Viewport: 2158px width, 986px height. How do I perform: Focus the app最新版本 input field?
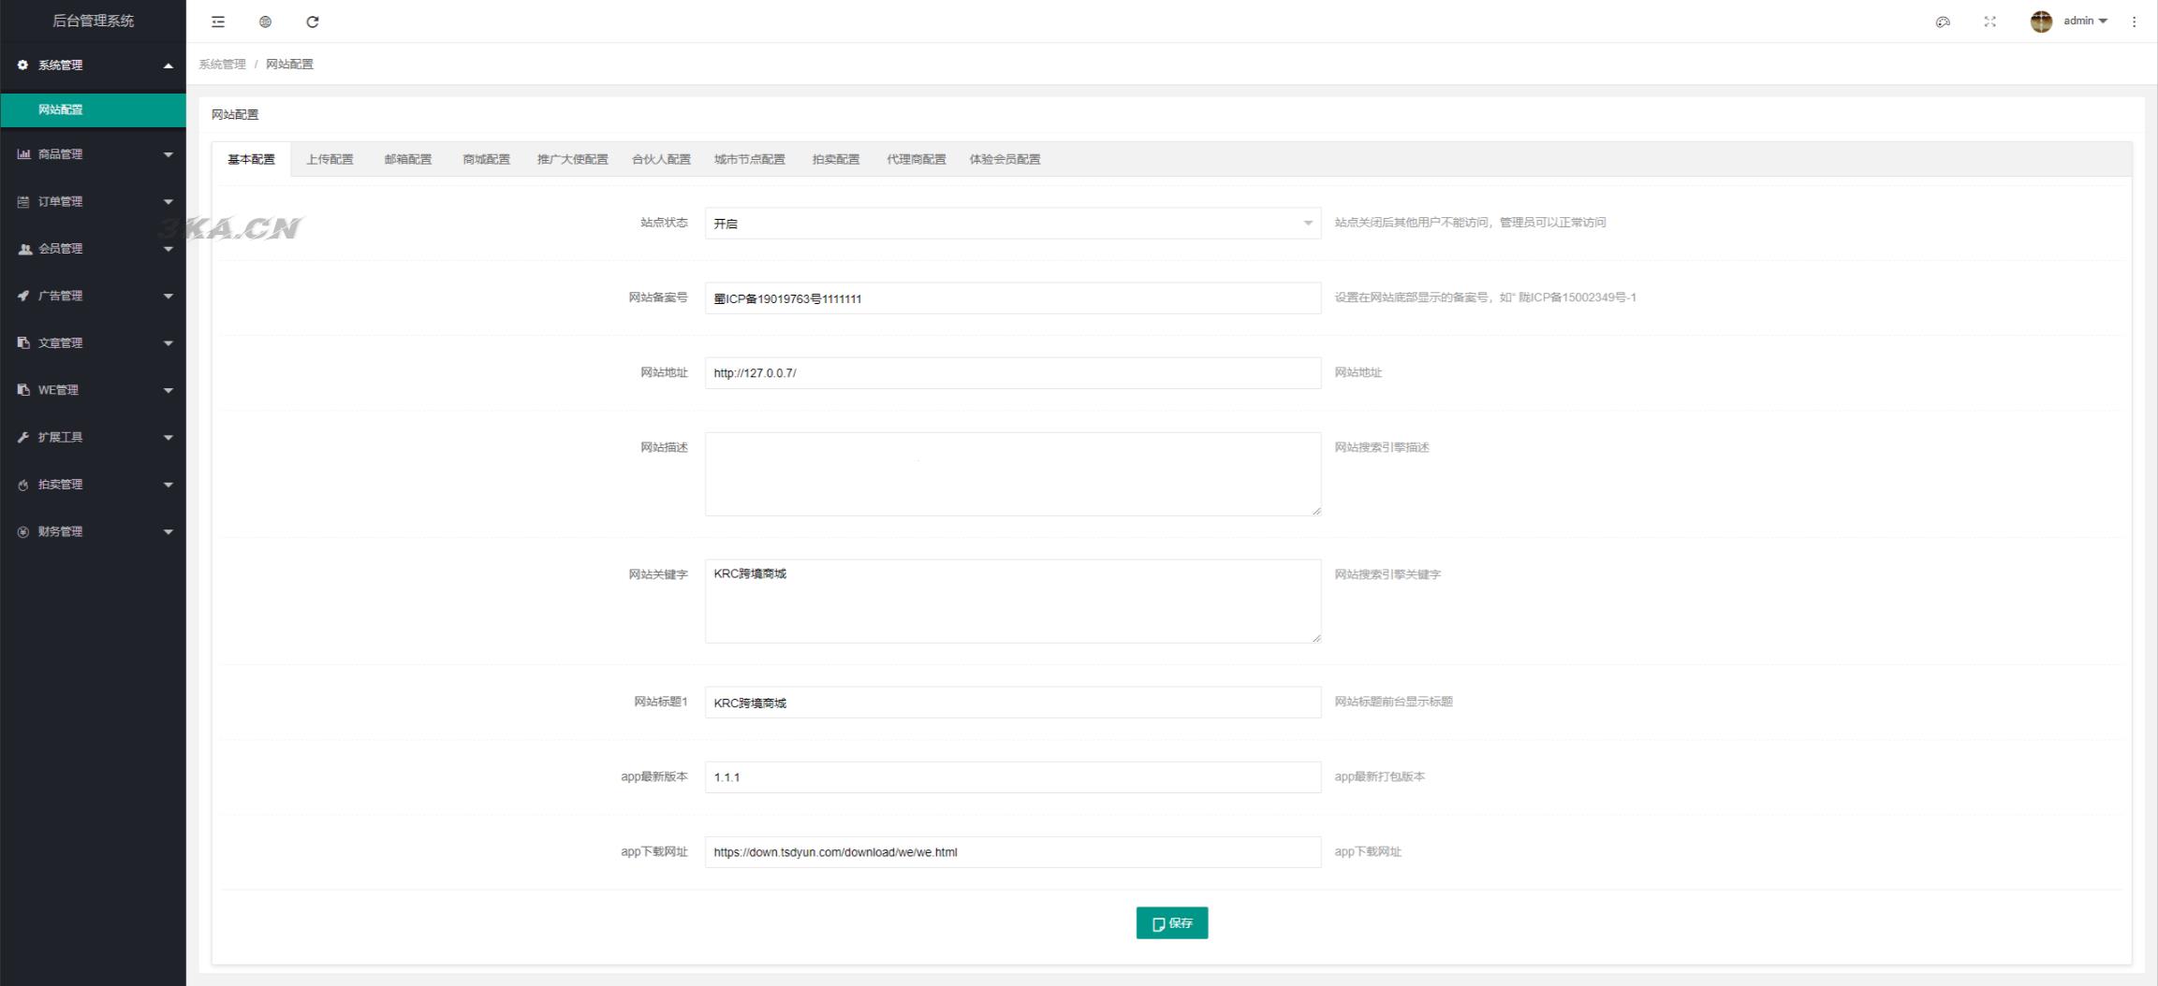[1013, 777]
